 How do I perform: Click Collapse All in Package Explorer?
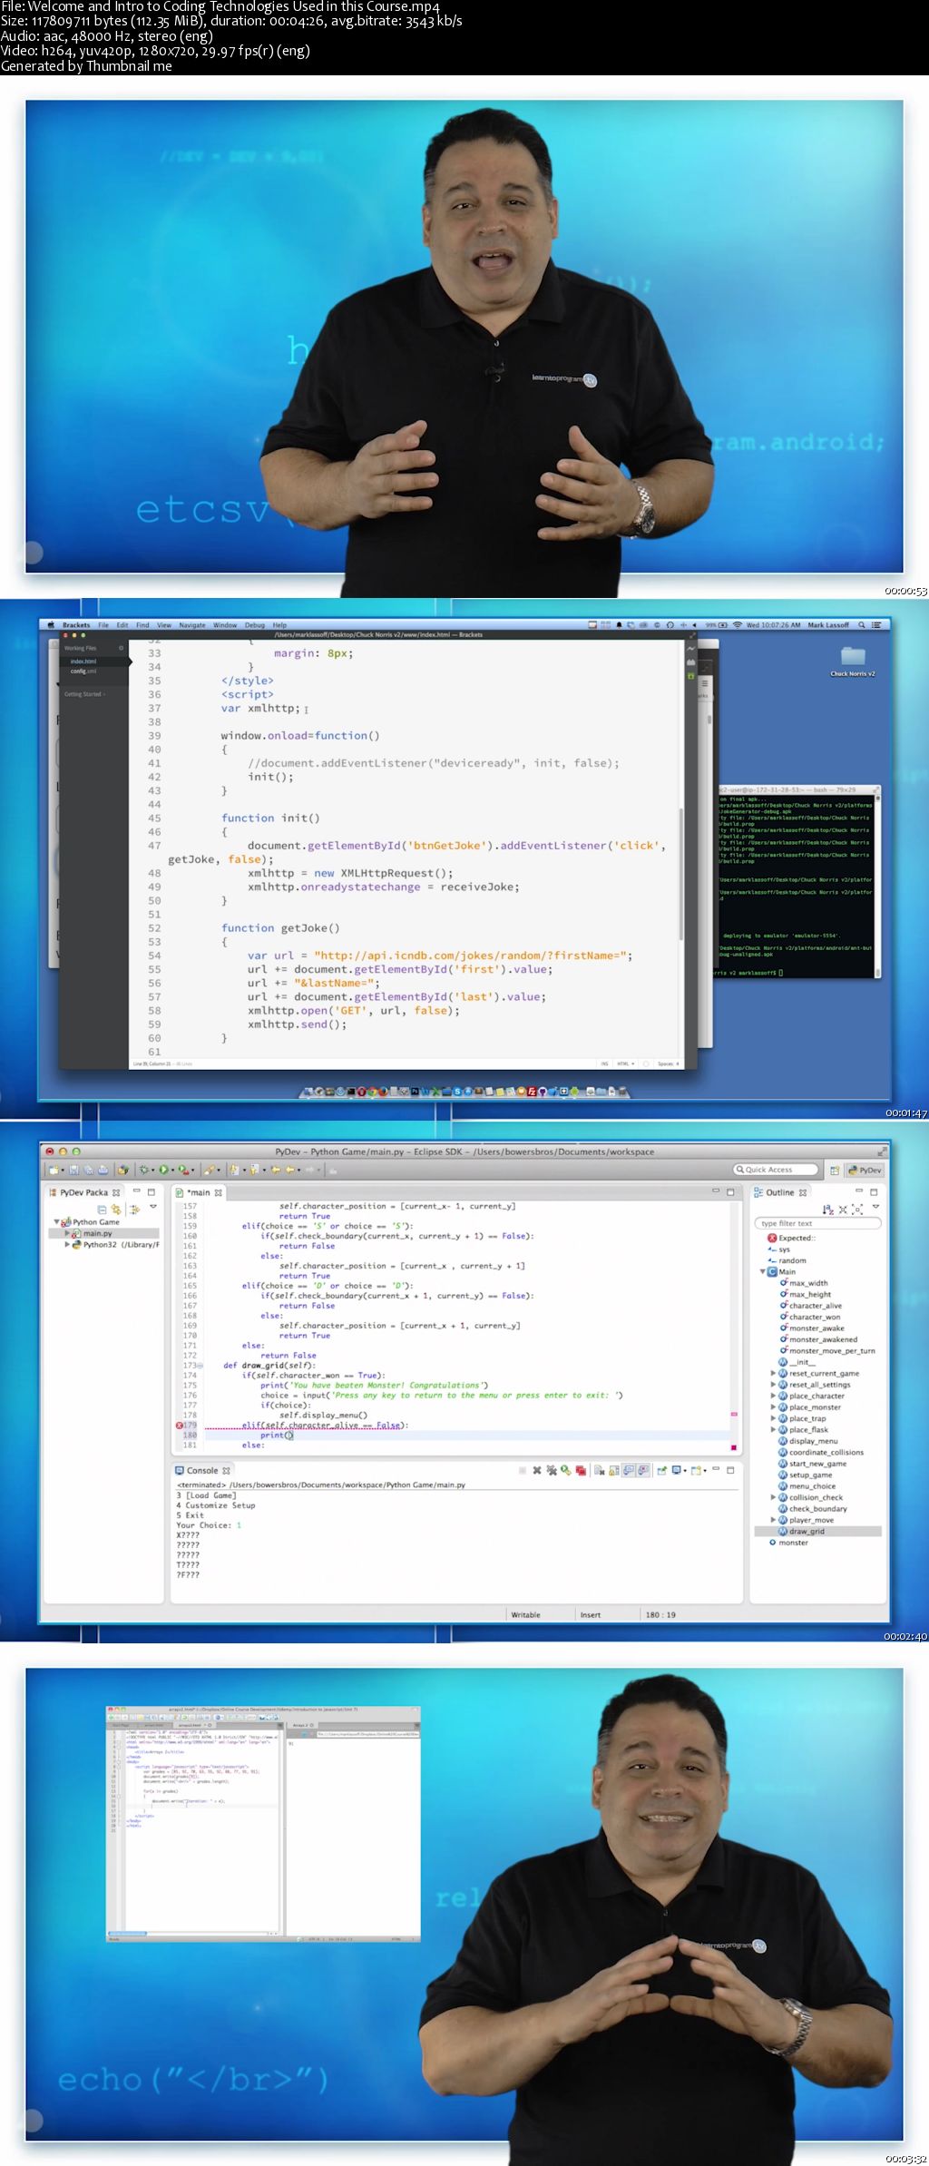tap(102, 1210)
